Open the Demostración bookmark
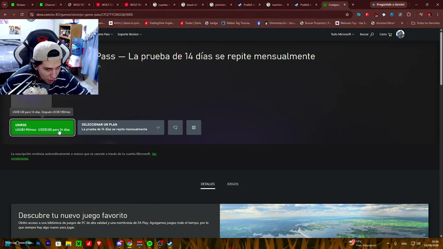Image resolution: width=443 pixels, height=249 pixels. coord(281,23)
